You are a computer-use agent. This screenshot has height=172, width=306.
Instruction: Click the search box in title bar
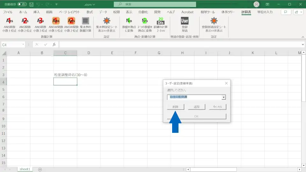(155, 4)
